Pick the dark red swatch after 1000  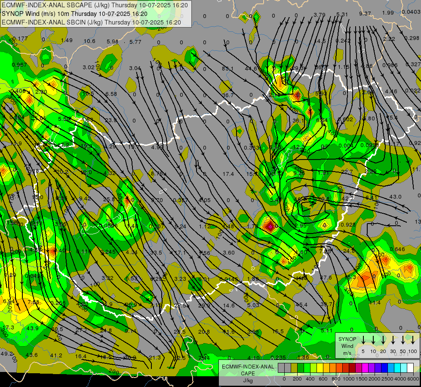coord(352,368)
